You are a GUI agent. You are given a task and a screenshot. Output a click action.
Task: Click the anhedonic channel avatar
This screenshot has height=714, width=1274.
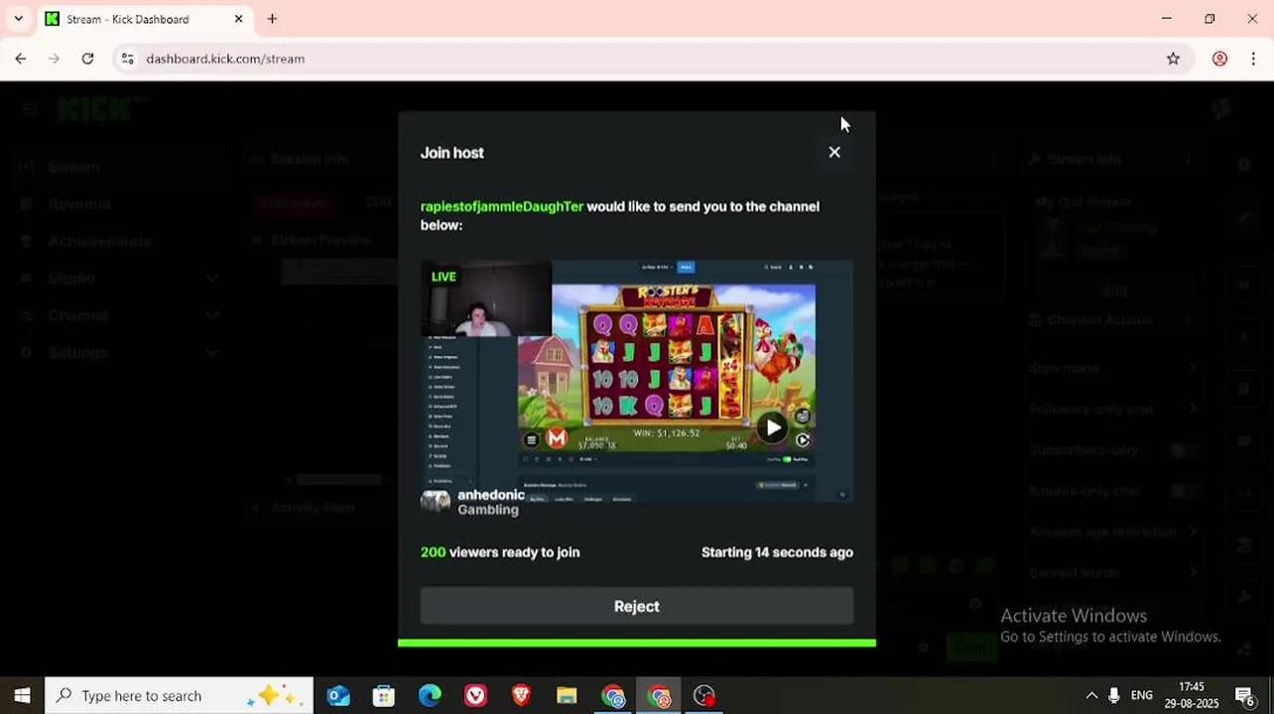click(x=436, y=501)
